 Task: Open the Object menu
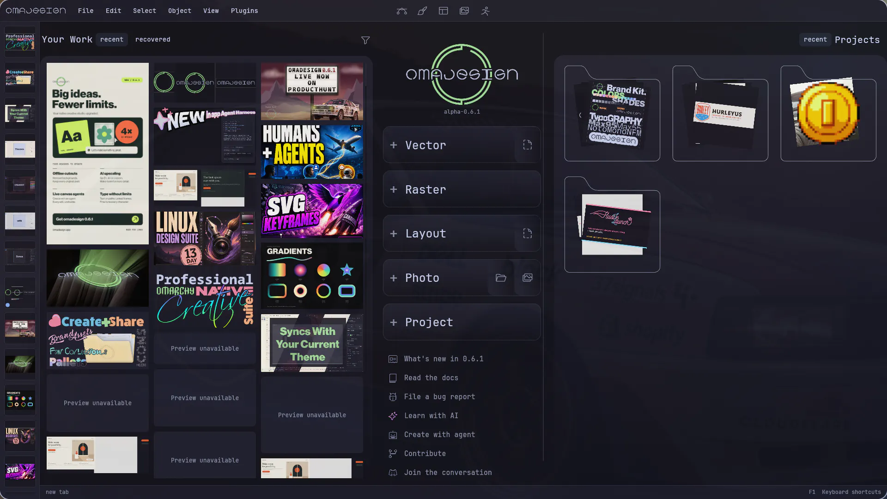180,11
